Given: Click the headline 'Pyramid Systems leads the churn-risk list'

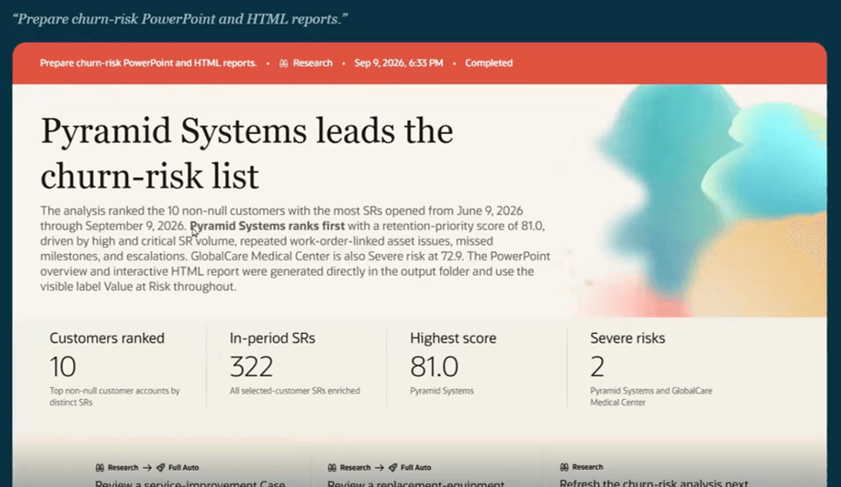Looking at the screenshot, I should pyautogui.click(x=247, y=153).
